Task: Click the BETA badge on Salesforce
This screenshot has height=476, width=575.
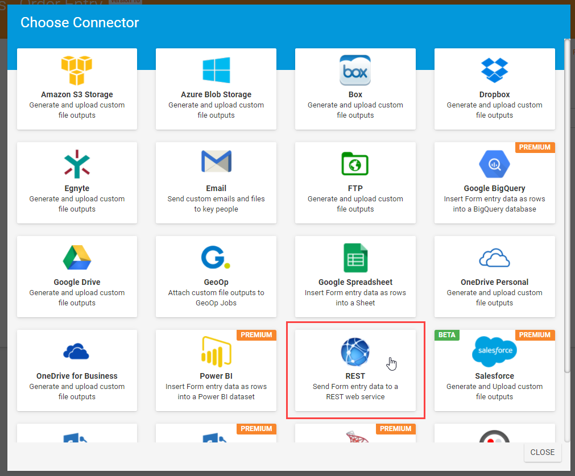Action: pyautogui.click(x=446, y=335)
